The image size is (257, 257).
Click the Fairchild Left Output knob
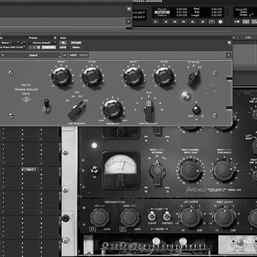(x=191, y=217)
